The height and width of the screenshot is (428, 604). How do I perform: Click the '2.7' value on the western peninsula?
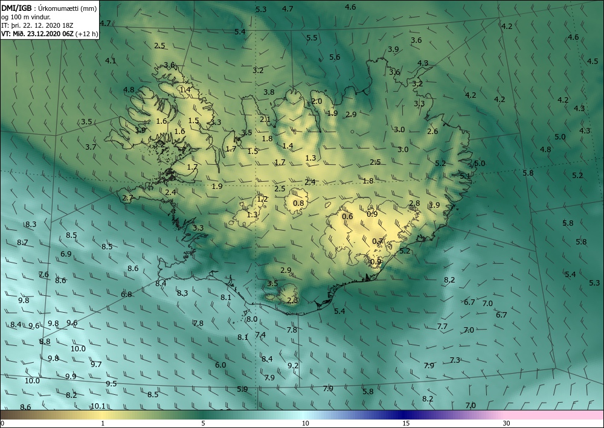pyautogui.click(x=127, y=198)
